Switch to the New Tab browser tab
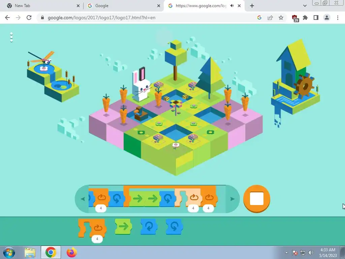345x259 pixels. [42, 6]
